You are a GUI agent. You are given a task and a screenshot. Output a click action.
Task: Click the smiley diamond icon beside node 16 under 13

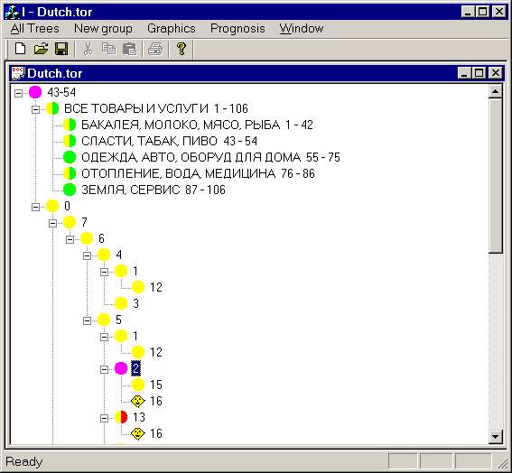point(138,433)
